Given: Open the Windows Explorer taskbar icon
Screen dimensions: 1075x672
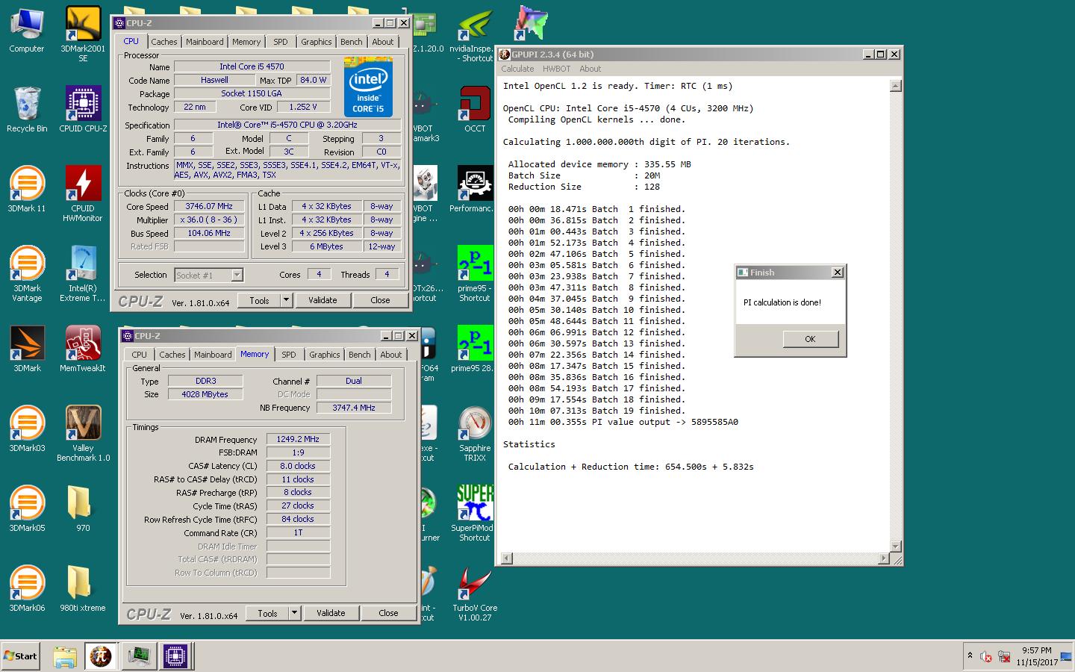Looking at the screenshot, I should (x=65, y=656).
